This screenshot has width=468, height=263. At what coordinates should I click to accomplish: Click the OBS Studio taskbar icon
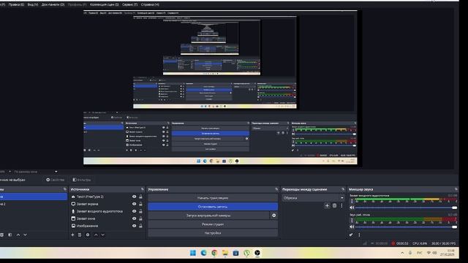pos(257,254)
